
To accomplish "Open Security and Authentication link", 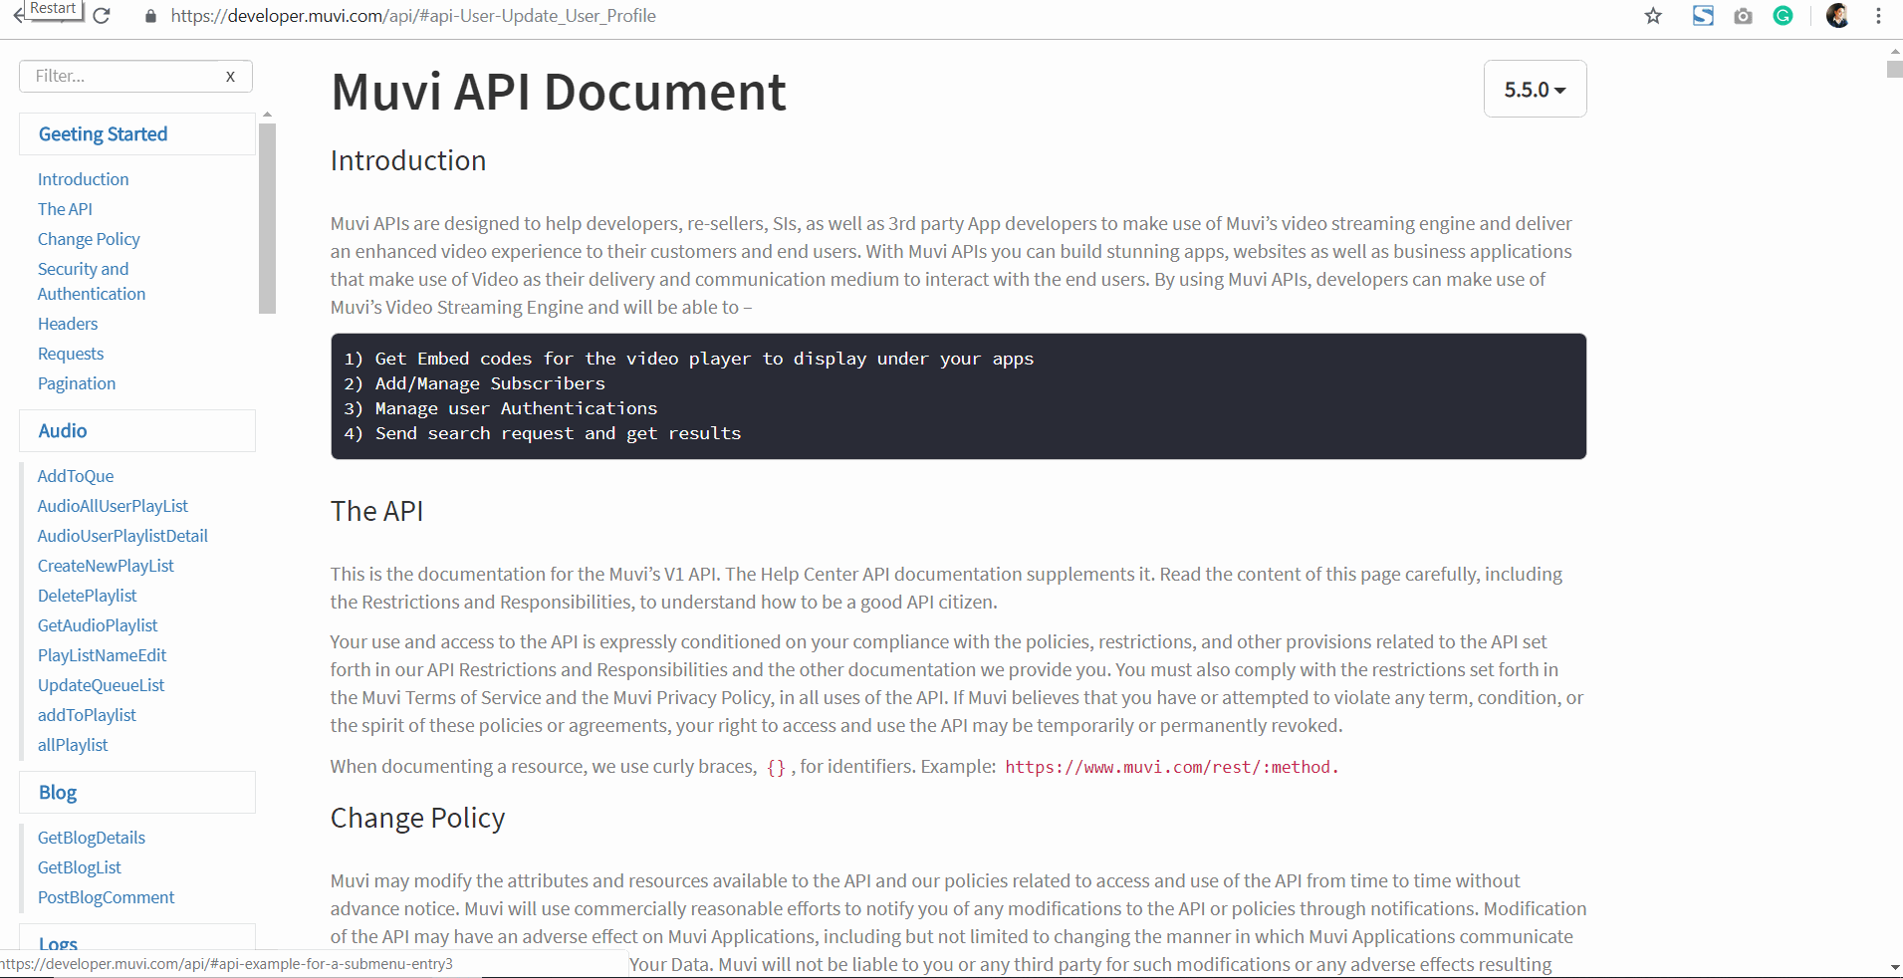I will click(92, 281).
